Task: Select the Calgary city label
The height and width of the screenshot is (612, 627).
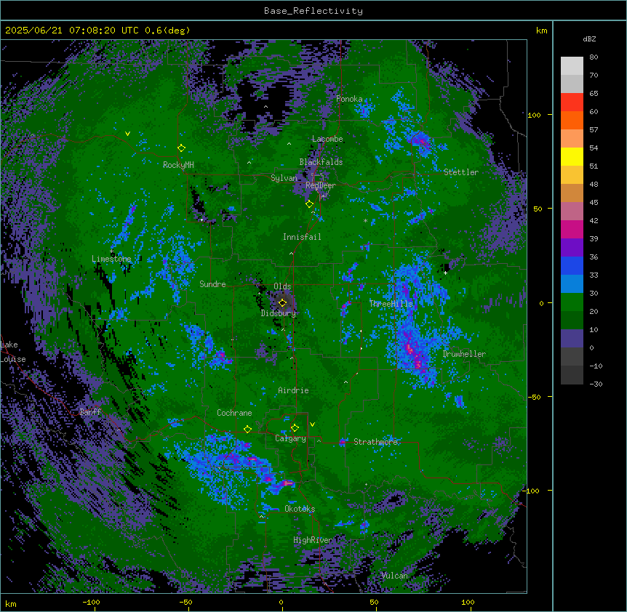Action: [290, 438]
